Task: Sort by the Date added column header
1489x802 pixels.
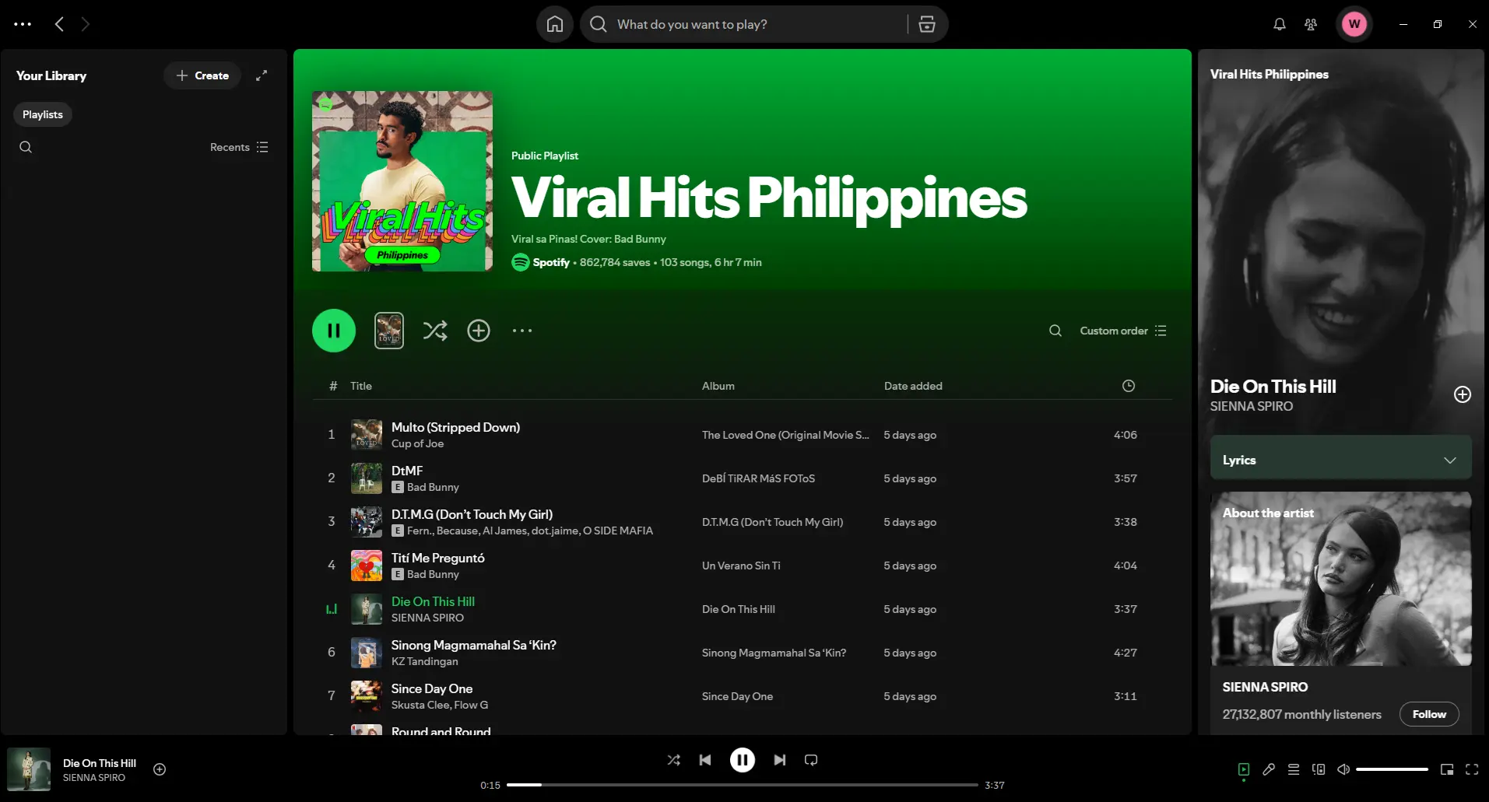Action: point(913,386)
